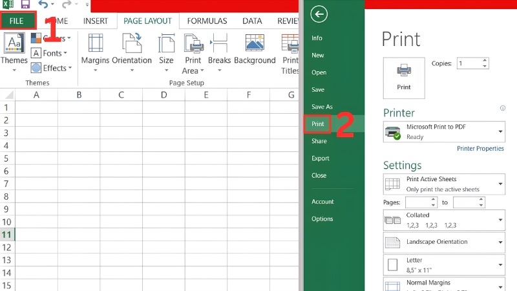This screenshot has height=291, width=517.
Task: Click the Breaks icon
Action: pos(219,43)
